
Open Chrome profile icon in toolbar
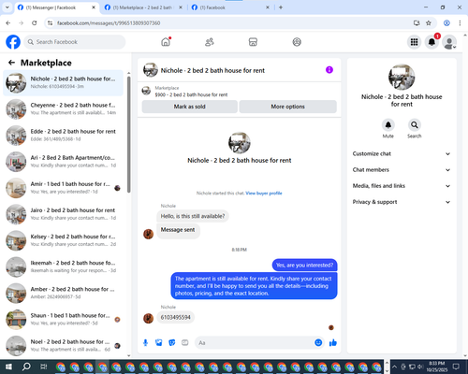point(446,22)
